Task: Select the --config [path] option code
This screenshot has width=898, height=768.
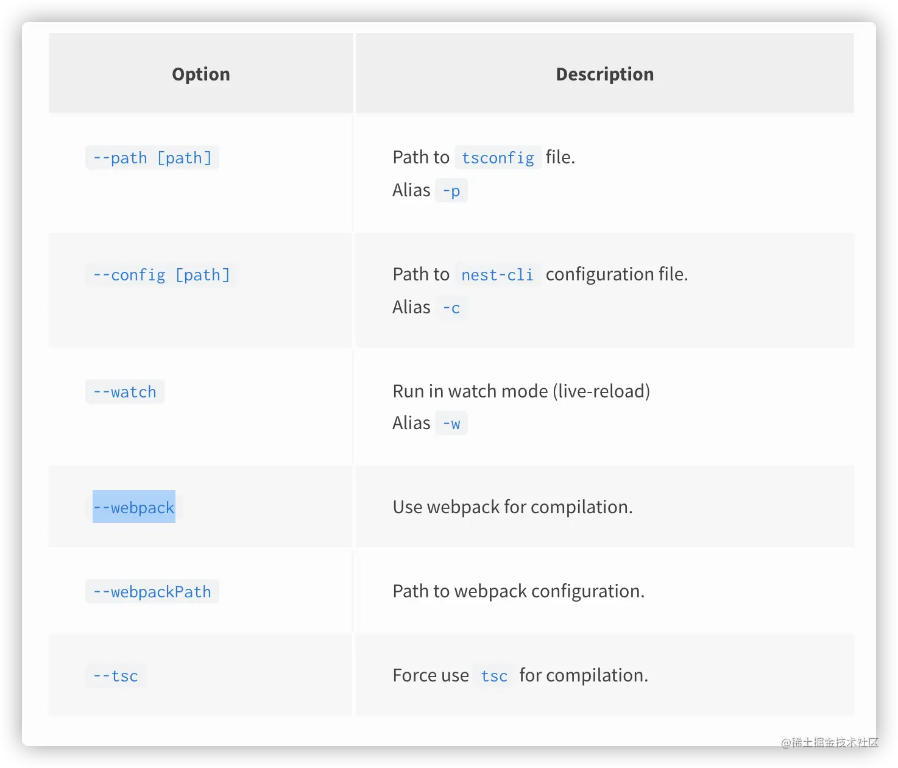Action: point(161,275)
